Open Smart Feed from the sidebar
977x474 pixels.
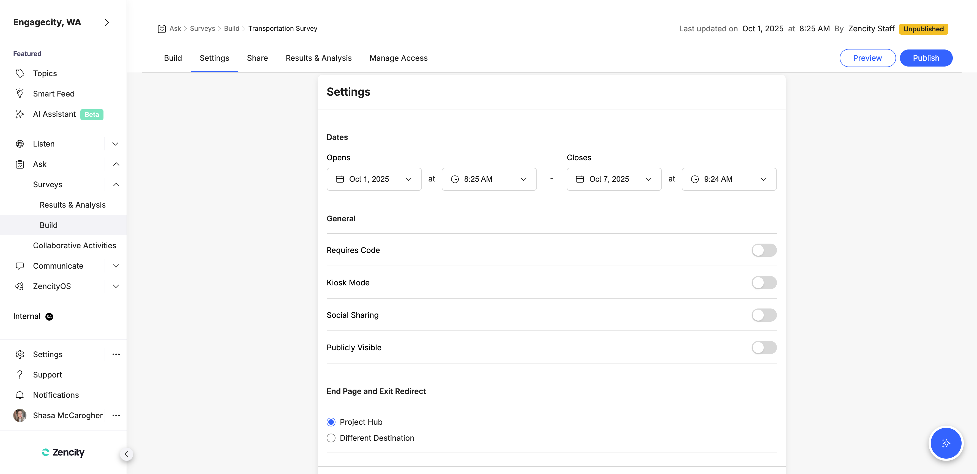coord(53,93)
